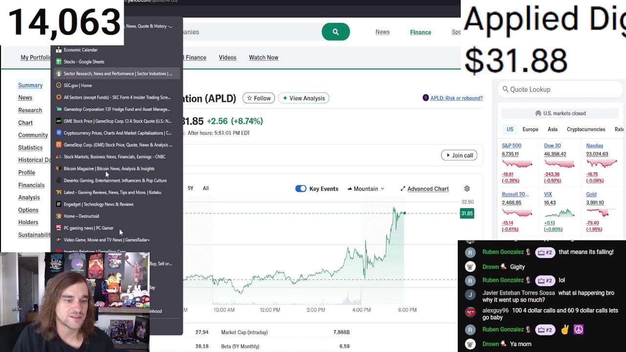Click the sparkle icon in View Analysis
This screenshot has width=626, height=352.
pyautogui.click(x=285, y=98)
